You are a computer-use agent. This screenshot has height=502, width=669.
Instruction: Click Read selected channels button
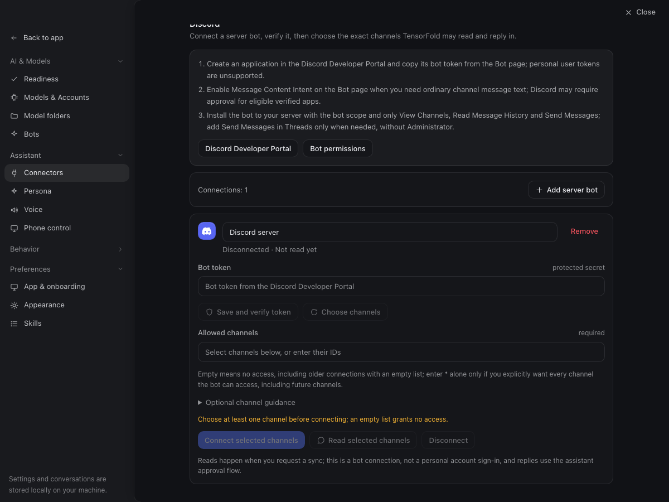(x=363, y=441)
